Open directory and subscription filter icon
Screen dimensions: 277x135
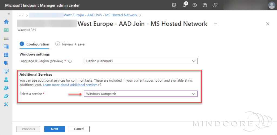(174, 5)
